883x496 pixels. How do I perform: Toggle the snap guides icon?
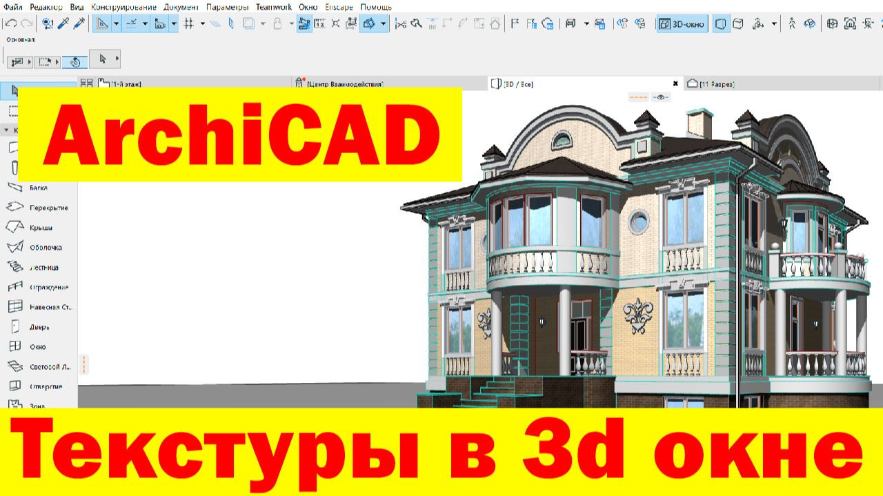pyautogui.click(x=131, y=23)
